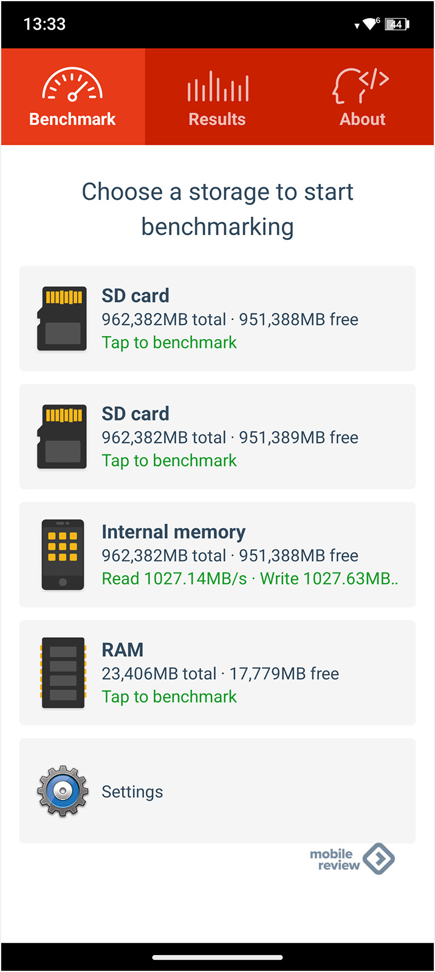The height and width of the screenshot is (972, 435).
Task: Select the Benchmark tab label
Action: coord(72,119)
